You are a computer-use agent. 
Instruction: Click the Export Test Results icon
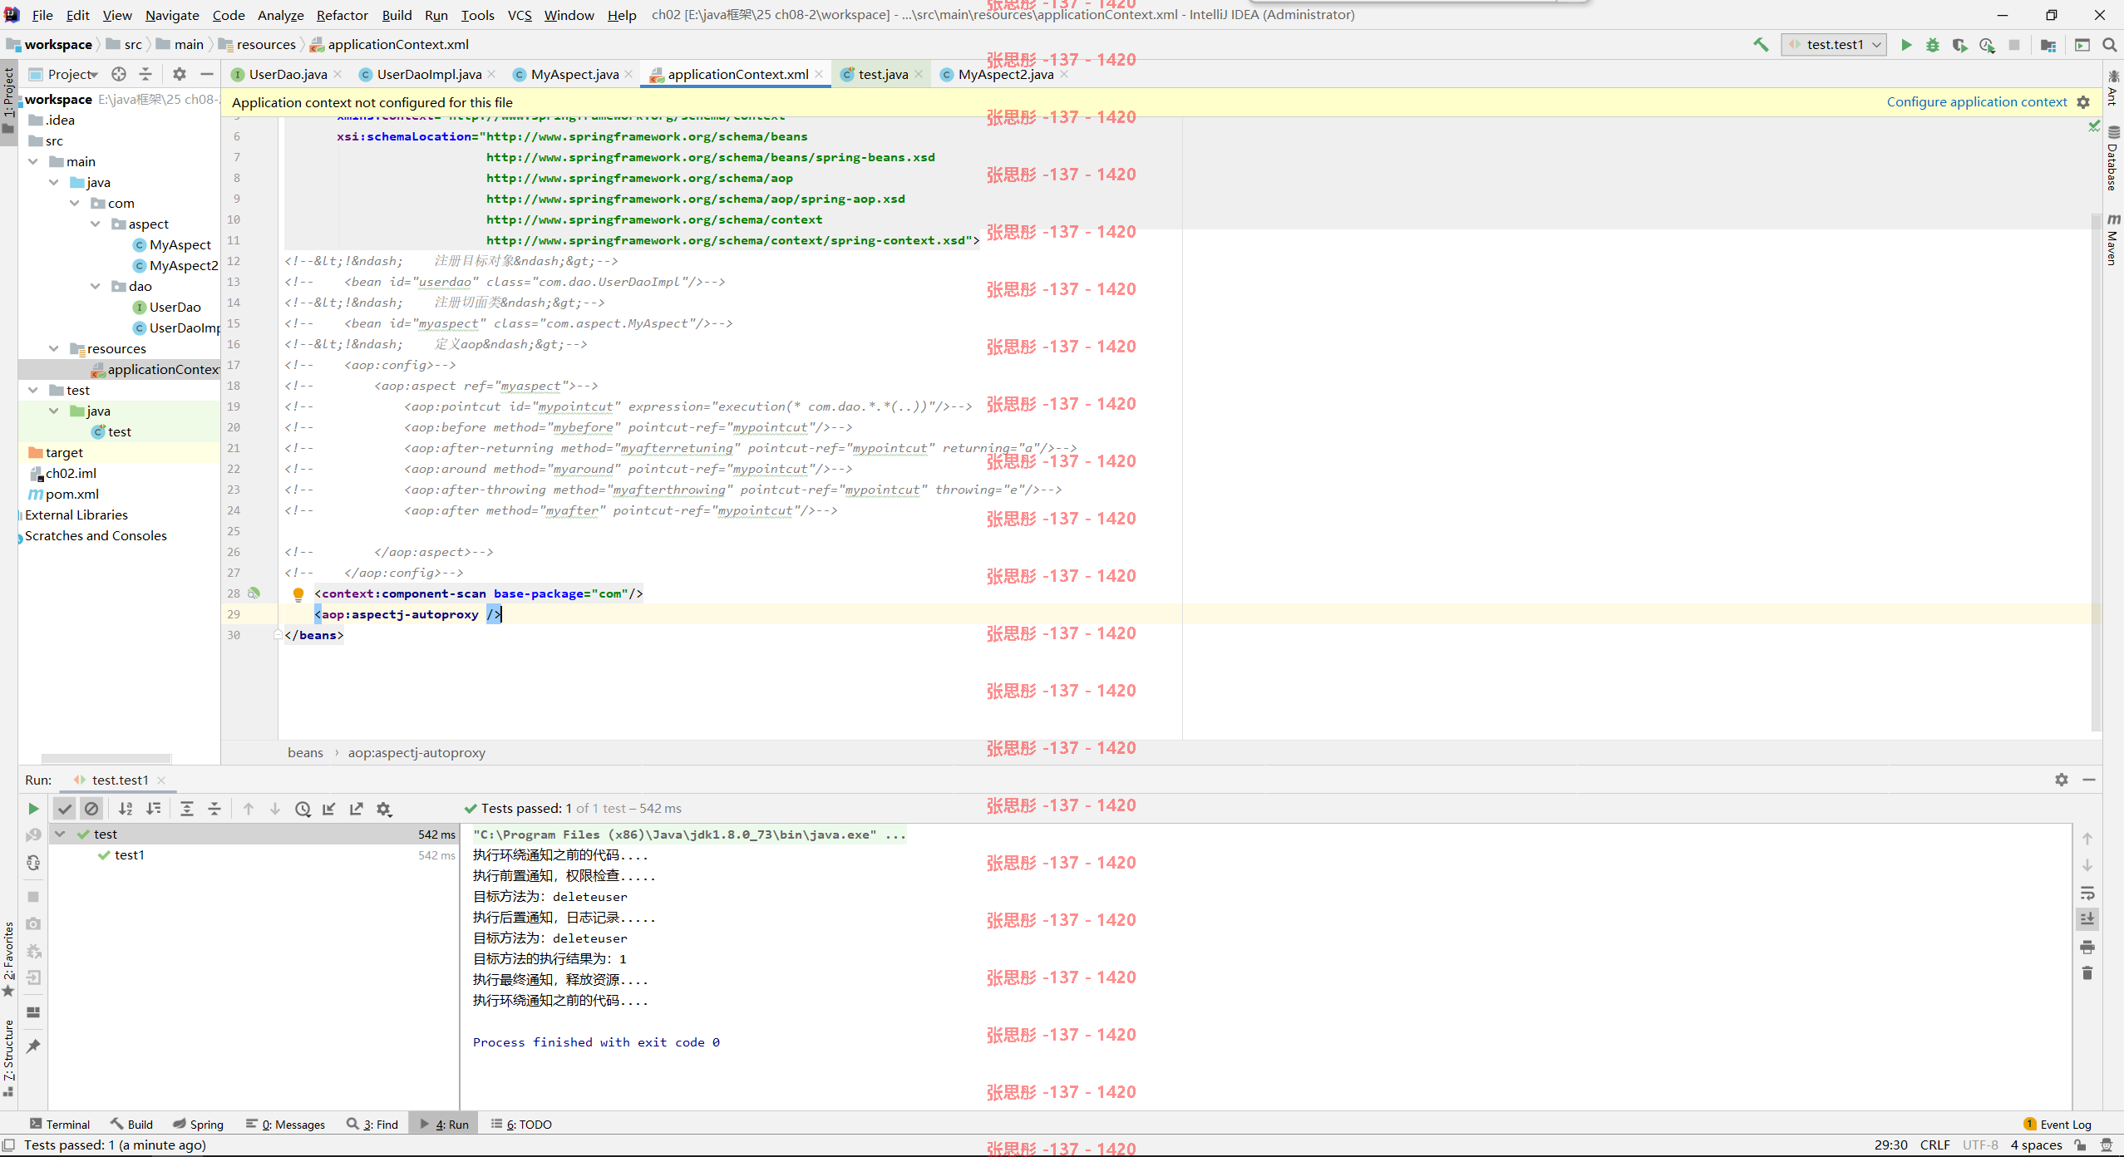(x=357, y=809)
